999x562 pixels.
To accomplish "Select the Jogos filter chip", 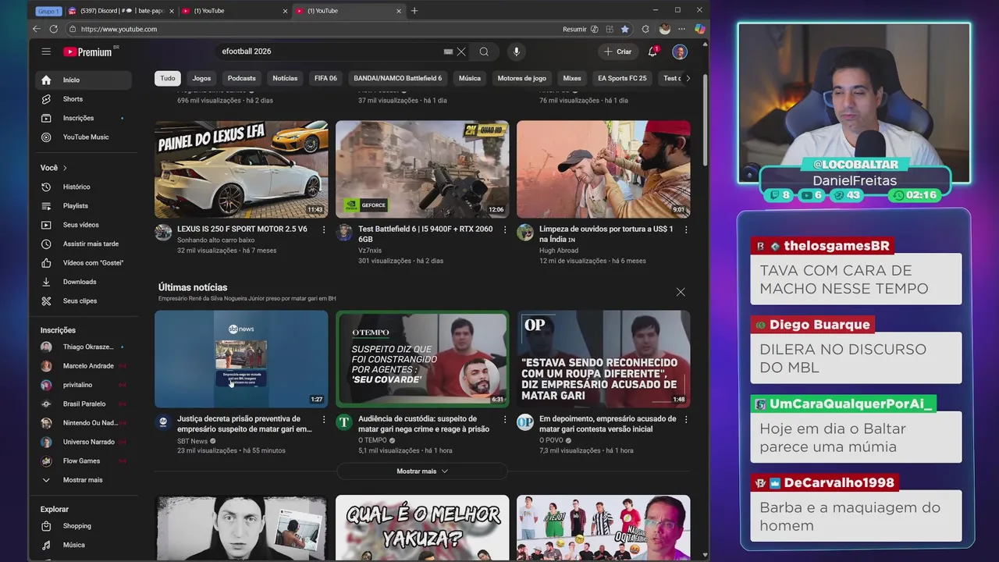I will click(201, 78).
